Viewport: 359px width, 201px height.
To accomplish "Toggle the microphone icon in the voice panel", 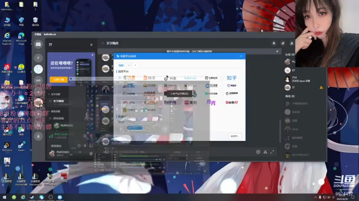I will pyautogui.click(x=85, y=146).
